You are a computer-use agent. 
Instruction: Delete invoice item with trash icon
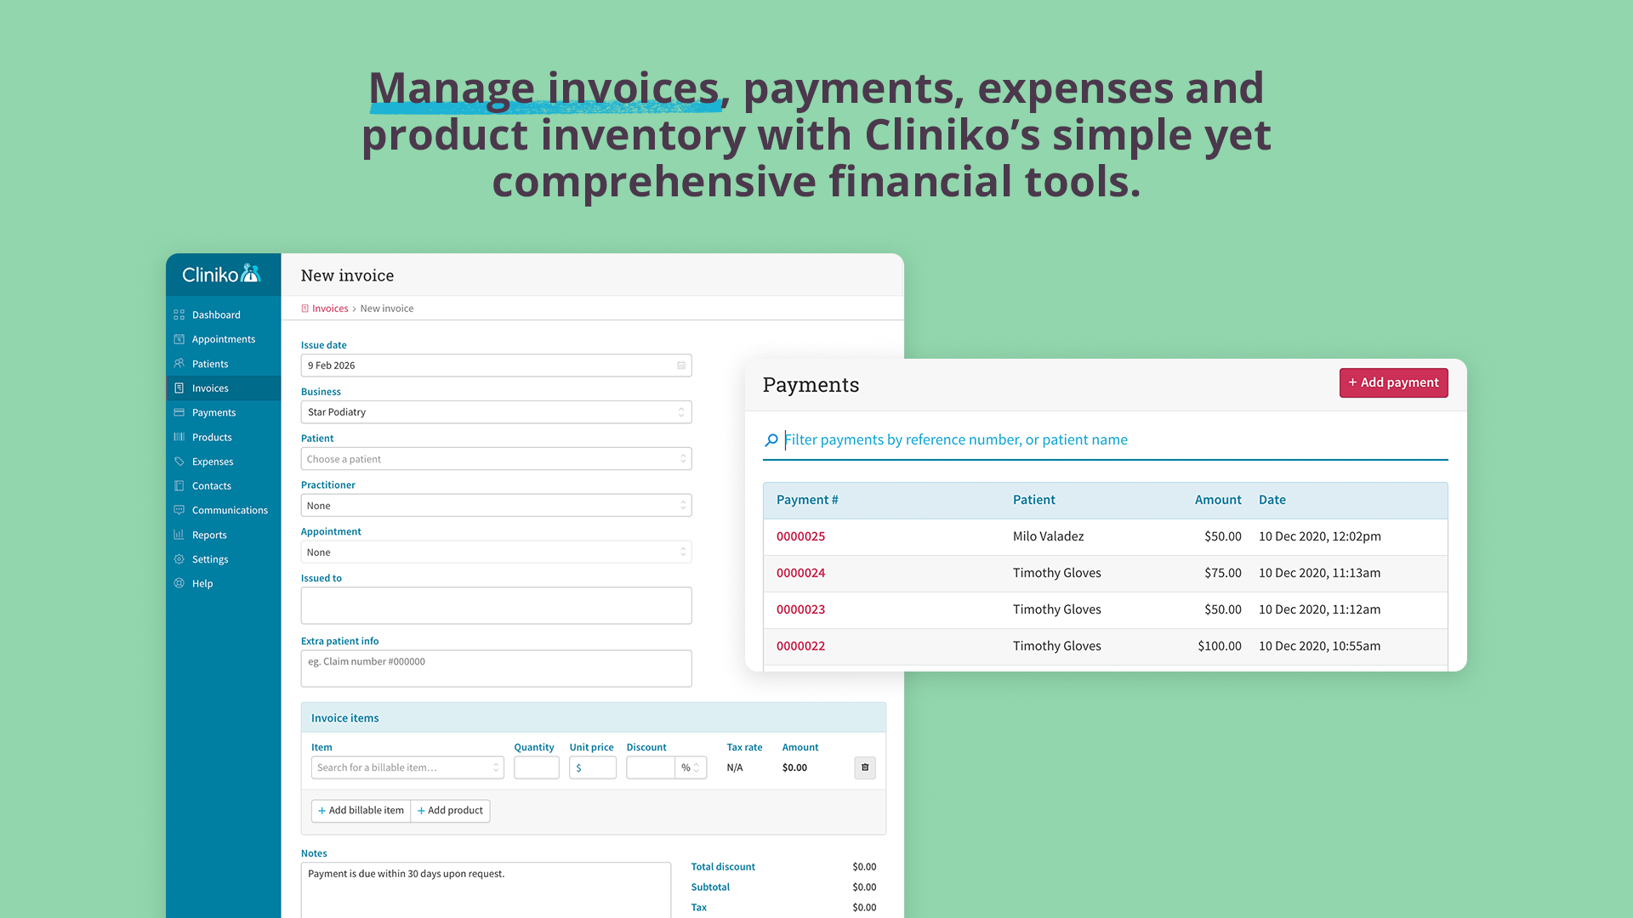click(865, 768)
